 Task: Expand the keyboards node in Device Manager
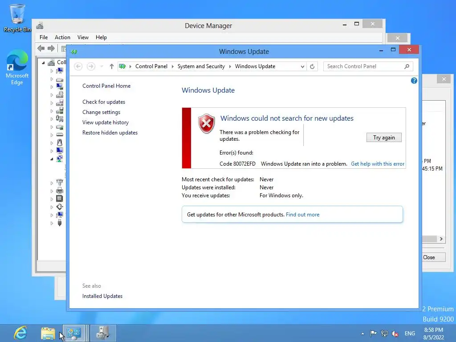(x=52, y=135)
